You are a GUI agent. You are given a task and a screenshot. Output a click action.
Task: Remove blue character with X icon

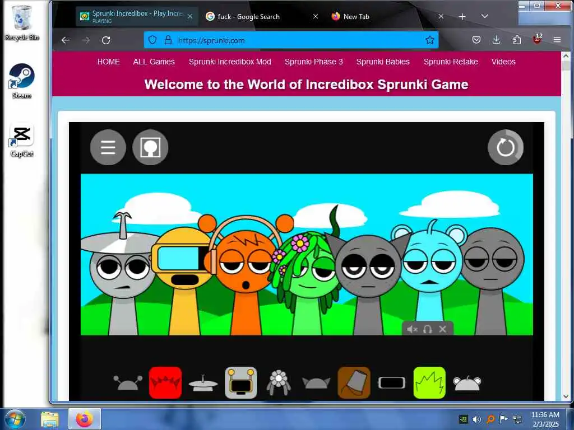pyautogui.click(x=443, y=329)
